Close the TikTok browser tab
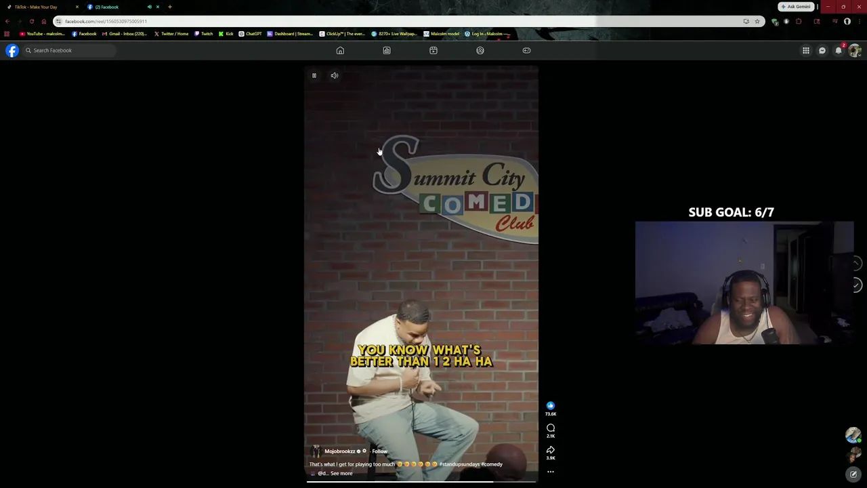Screen dimensions: 867x488 [x=77, y=7]
